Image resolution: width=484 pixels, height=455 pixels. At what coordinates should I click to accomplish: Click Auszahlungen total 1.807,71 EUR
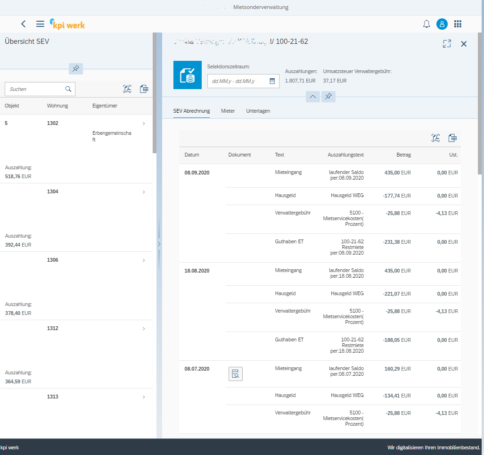point(300,81)
